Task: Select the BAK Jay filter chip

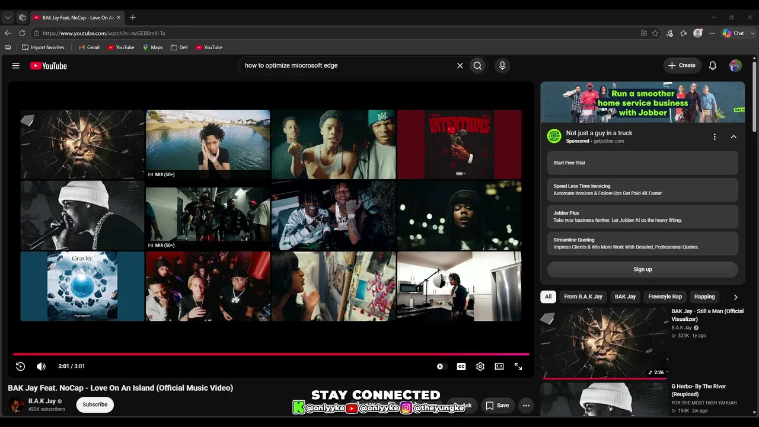Action: 625,297
